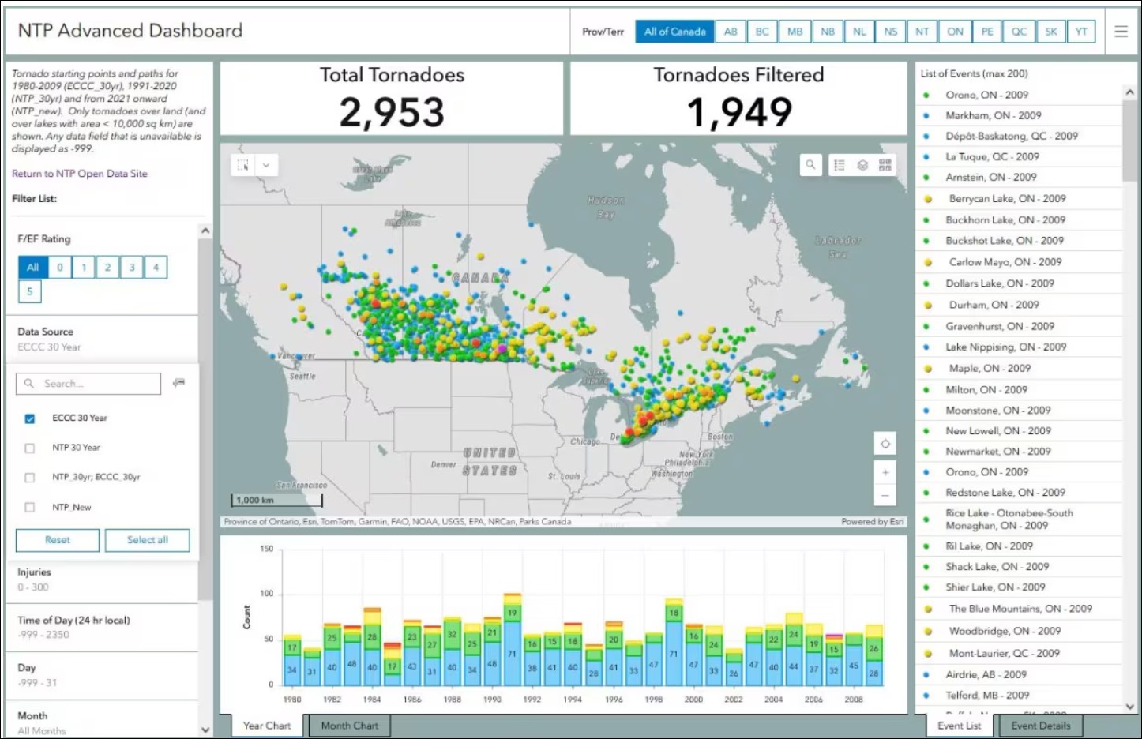Switch to the Month Chart tab

click(349, 726)
